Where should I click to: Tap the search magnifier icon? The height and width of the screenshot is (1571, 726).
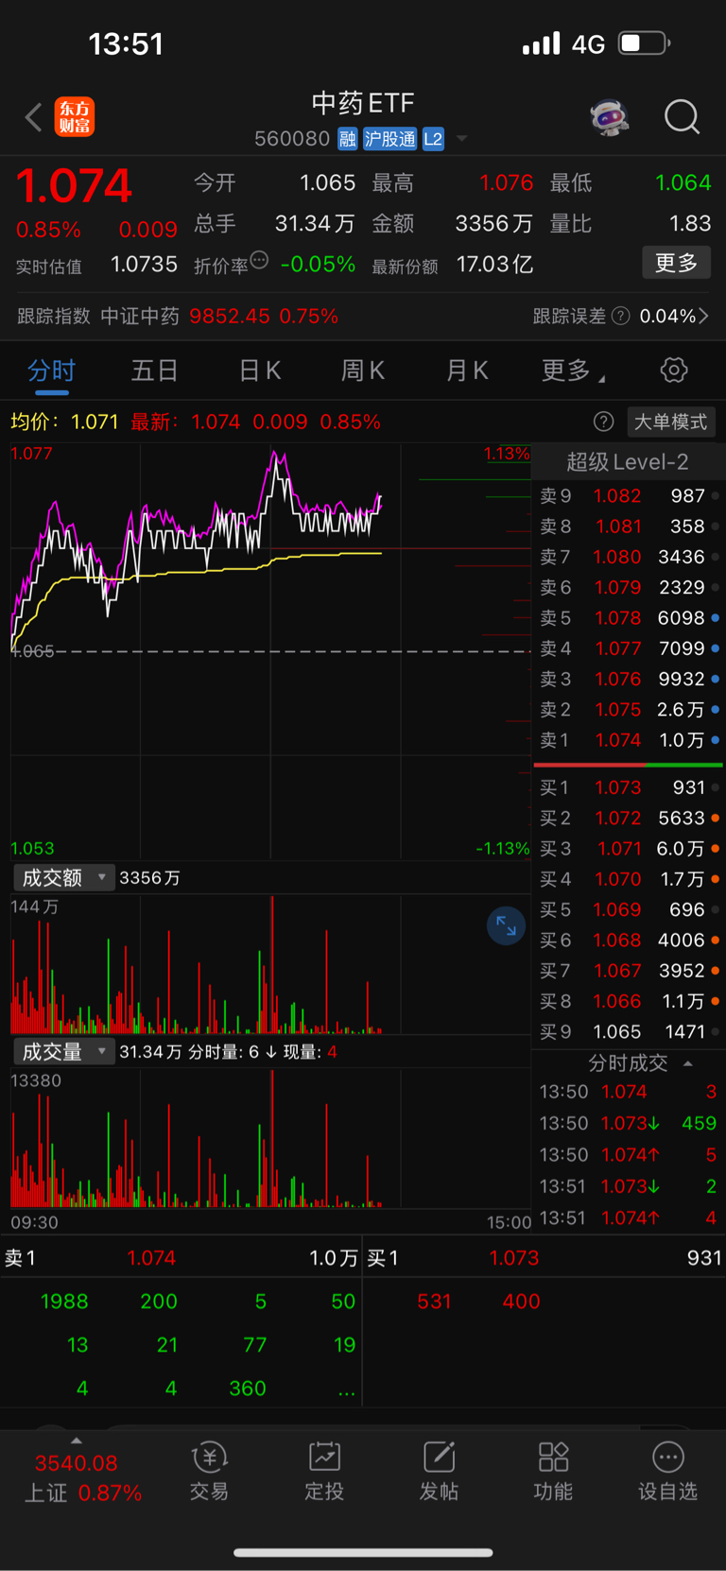tap(682, 117)
